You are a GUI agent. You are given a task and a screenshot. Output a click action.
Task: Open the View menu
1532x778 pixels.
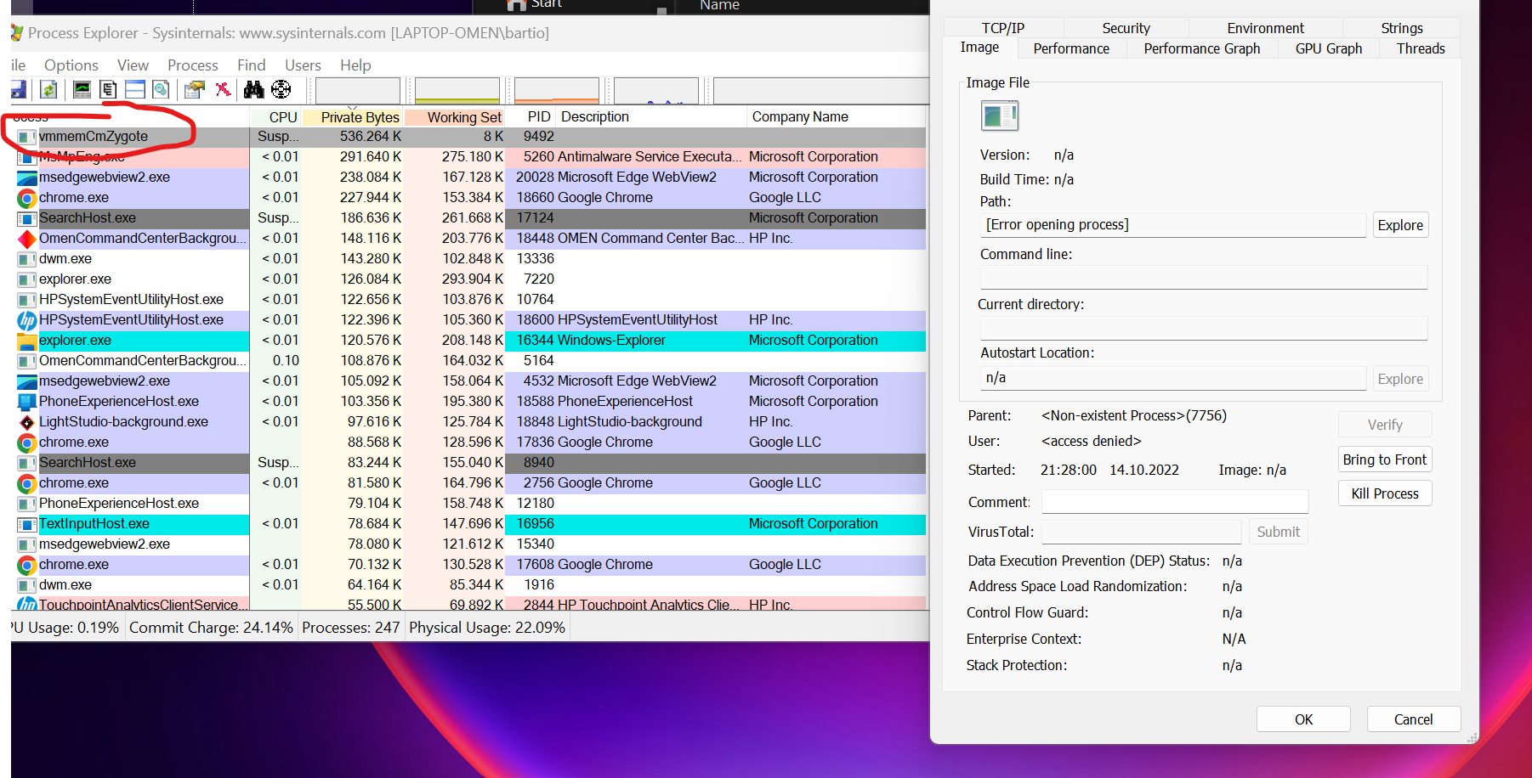[x=133, y=65]
